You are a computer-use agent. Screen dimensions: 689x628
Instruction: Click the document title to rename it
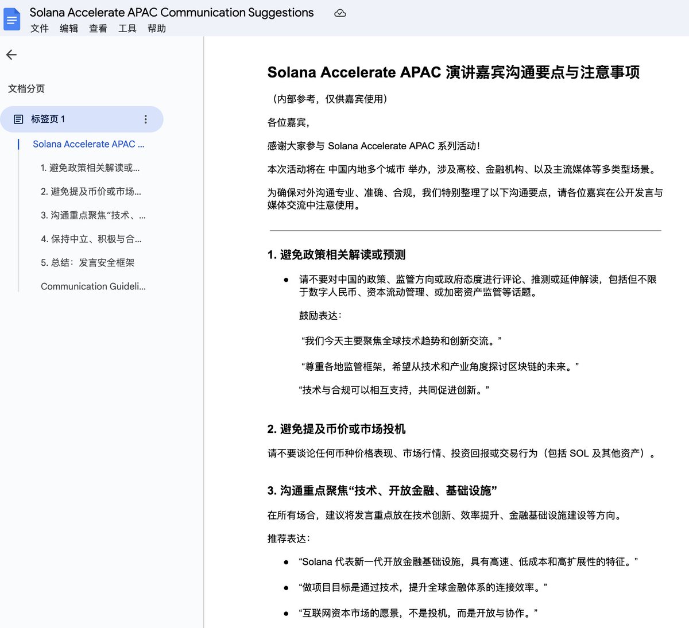tap(172, 11)
